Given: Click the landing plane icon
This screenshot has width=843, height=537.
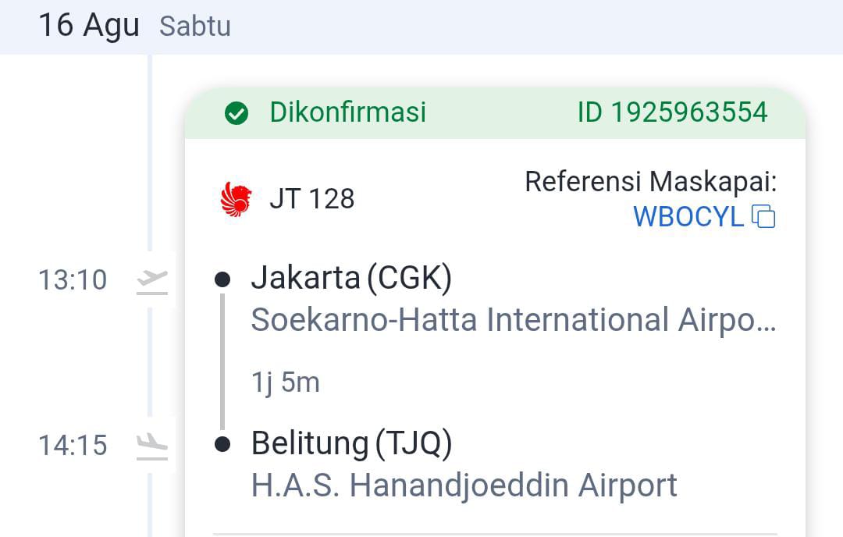Looking at the screenshot, I should point(152,446).
